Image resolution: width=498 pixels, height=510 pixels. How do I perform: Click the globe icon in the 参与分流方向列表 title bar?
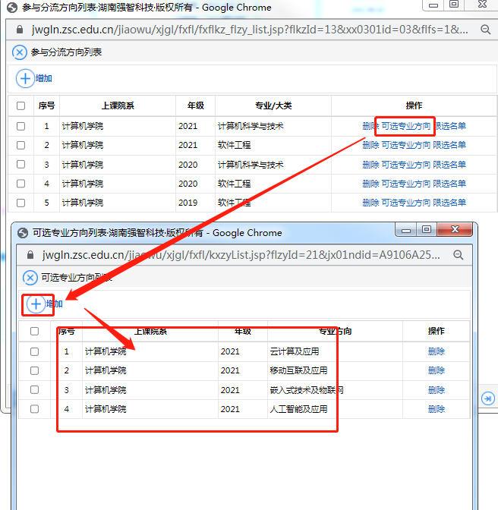click(12, 7)
